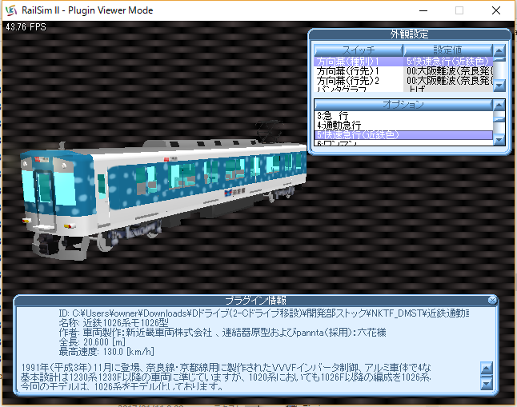Click the オプション list header
The image size is (517, 407).
(x=403, y=105)
